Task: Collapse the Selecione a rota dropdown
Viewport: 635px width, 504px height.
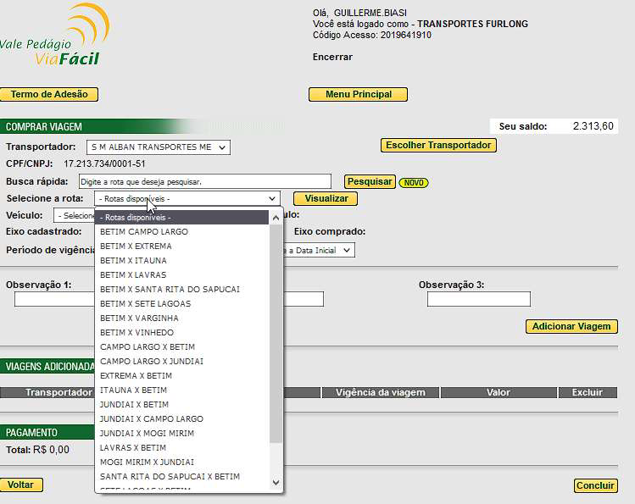Action: pos(187,198)
